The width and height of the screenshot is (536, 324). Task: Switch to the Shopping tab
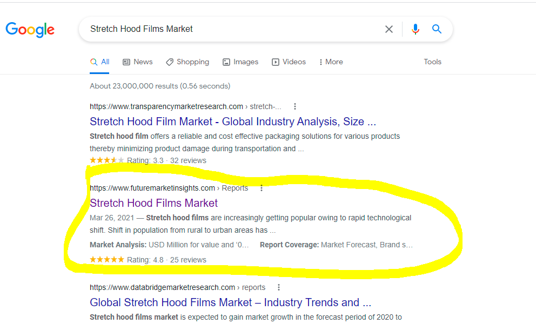coord(187,62)
